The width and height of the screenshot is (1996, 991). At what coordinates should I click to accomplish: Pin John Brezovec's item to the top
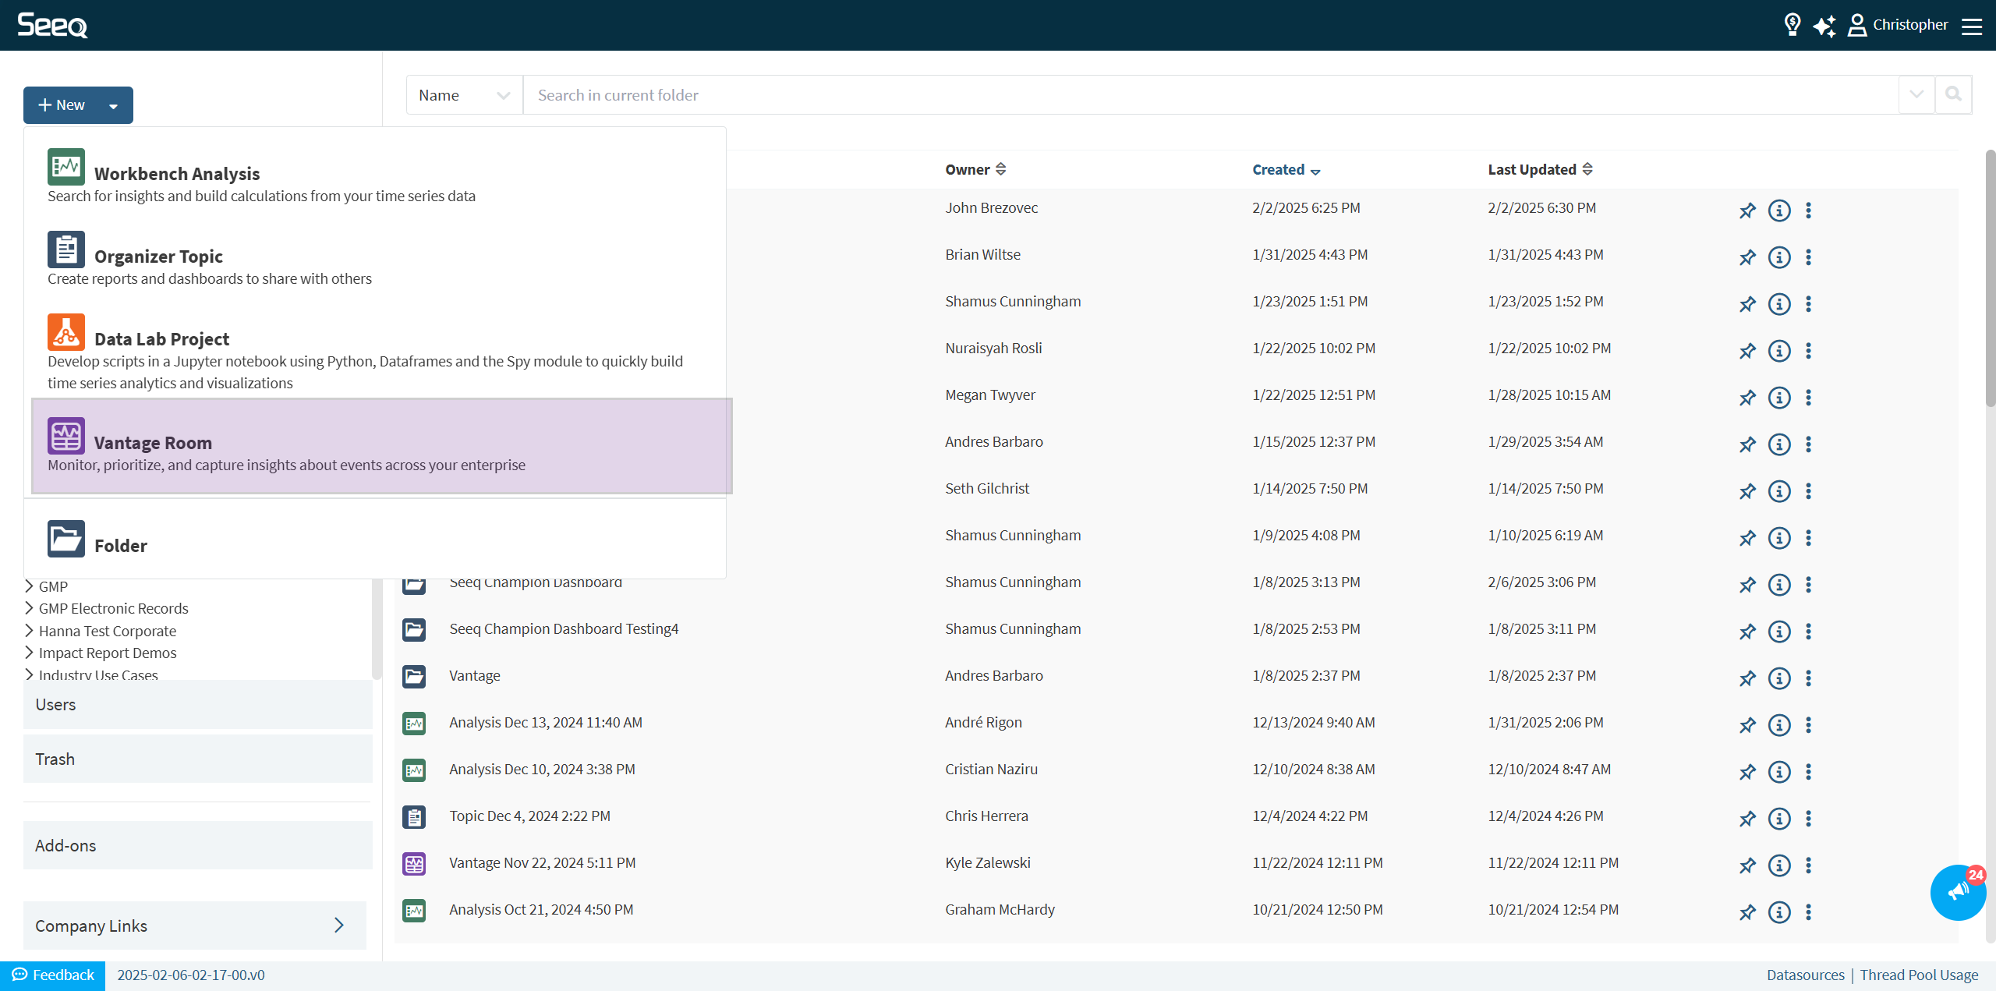pyautogui.click(x=1746, y=211)
